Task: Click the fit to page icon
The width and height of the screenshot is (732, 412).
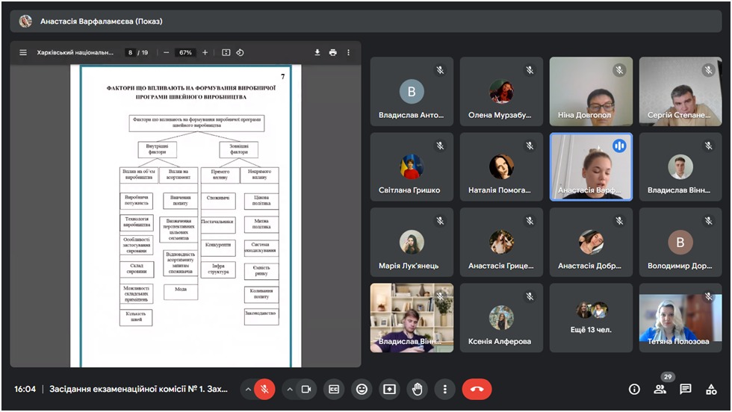Action: (x=226, y=53)
